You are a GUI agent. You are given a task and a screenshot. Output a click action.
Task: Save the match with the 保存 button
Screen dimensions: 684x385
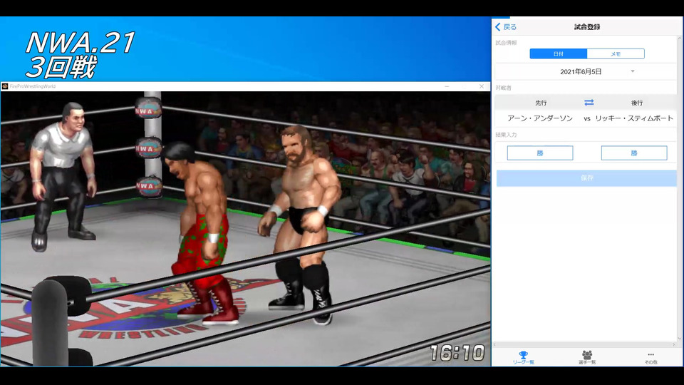pyautogui.click(x=586, y=178)
